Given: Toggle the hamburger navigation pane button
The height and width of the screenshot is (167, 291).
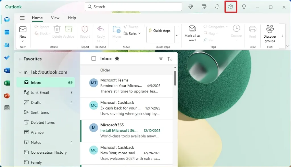Looking at the screenshot, I should 22,18.
